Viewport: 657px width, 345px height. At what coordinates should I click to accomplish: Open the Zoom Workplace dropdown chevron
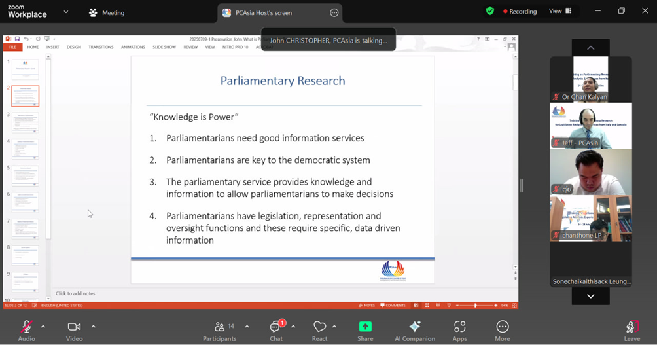click(x=66, y=12)
